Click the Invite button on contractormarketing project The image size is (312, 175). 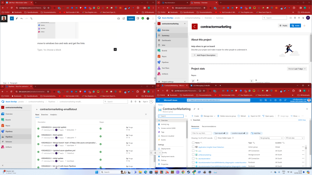pos(295,26)
